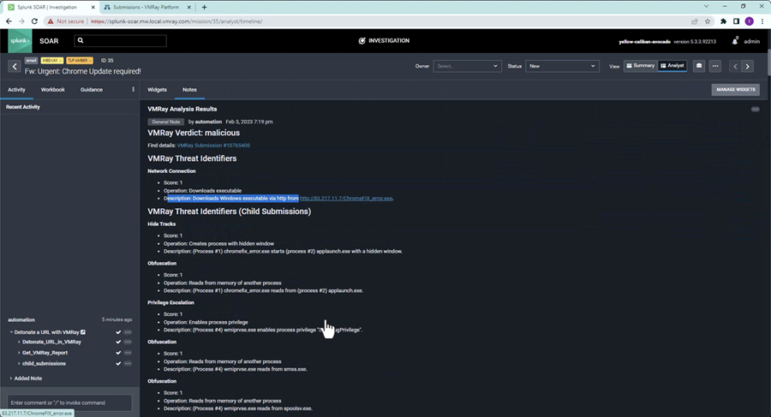Open the Guidance tab
771x417 pixels.
point(92,90)
